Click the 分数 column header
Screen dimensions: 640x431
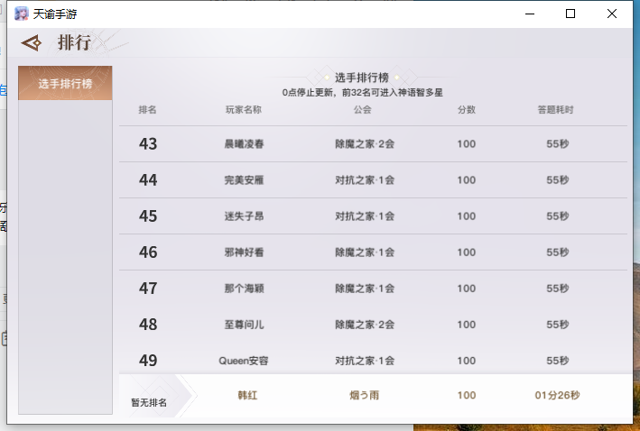tap(467, 110)
